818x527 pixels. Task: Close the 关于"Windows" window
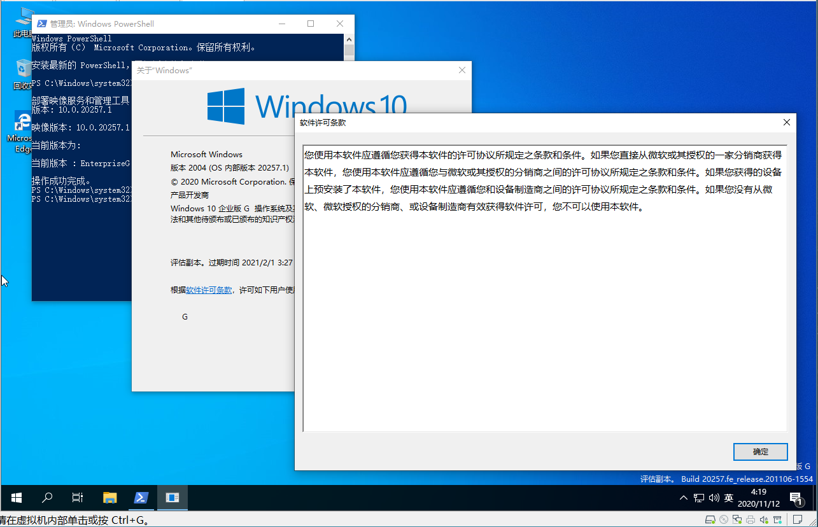[x=463, y=70]
